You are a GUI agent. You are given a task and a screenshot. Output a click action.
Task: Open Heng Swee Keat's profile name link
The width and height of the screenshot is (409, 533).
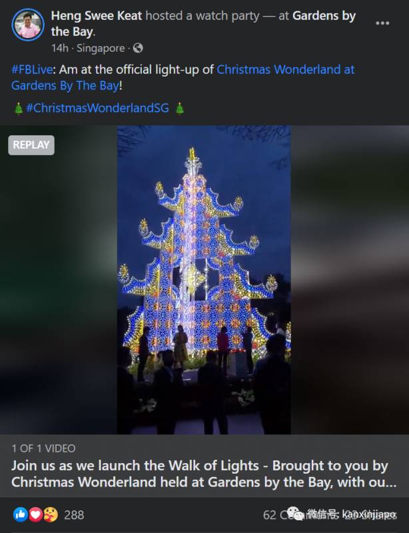pyautogui.click(x=97, y=15)
